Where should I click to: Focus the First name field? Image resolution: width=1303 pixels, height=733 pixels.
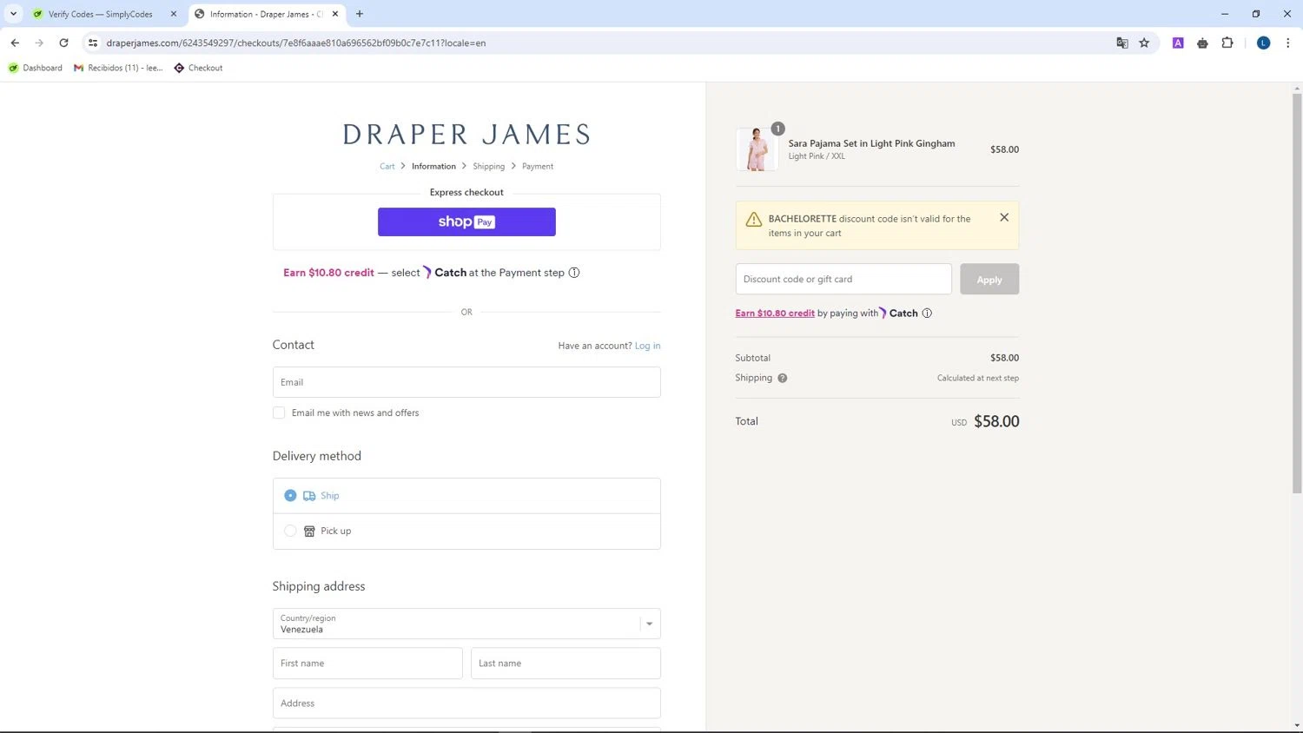[367, 664]
